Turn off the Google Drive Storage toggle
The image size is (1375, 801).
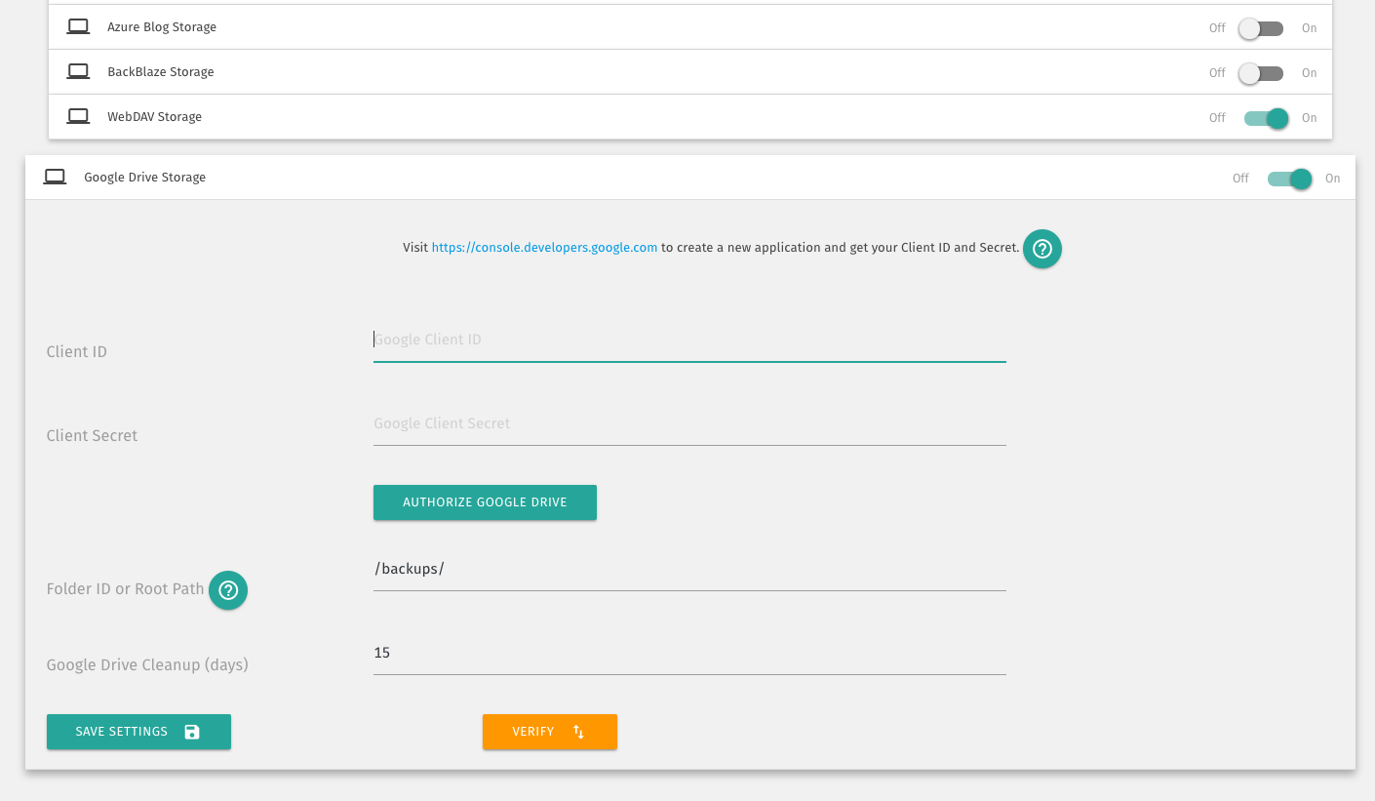pyautogui.click(x=1290, y=179)
